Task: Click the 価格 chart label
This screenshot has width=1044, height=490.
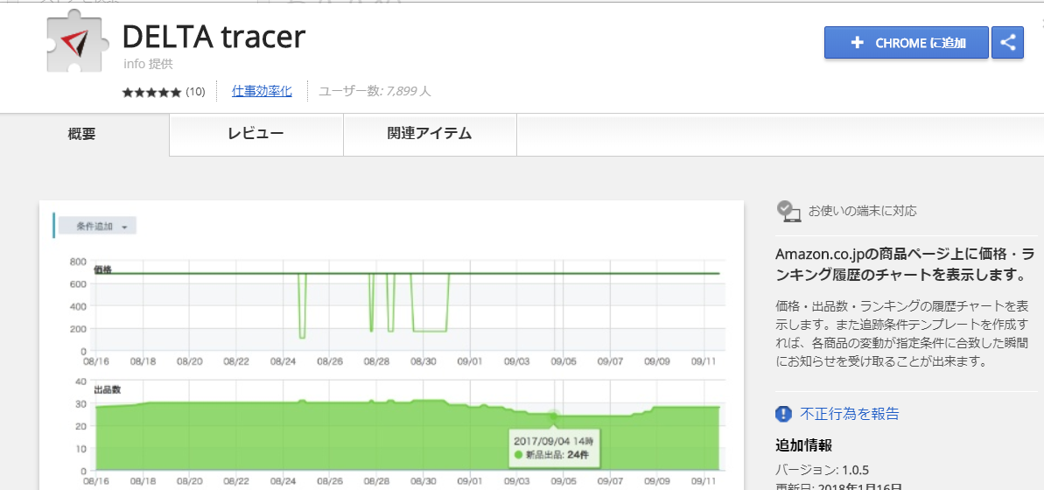Action: [103, 269]
